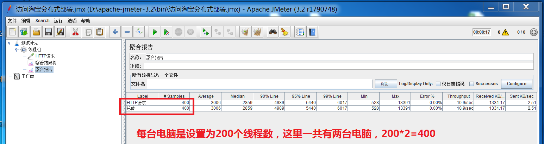Click the Throughput column header

point(458,96)
